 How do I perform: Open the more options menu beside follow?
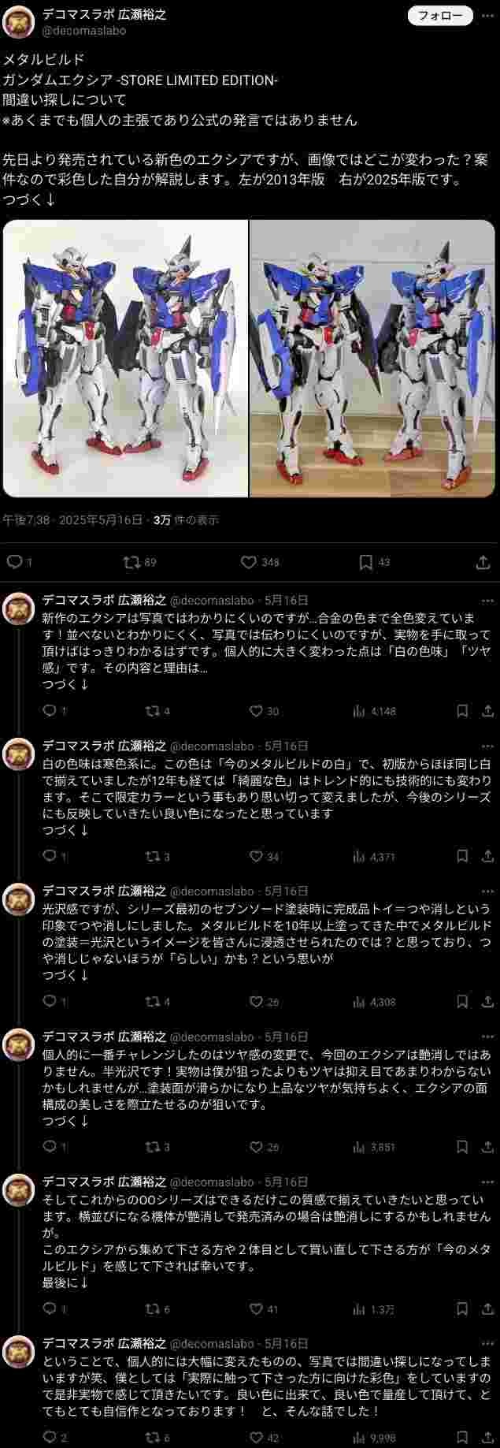point(487,16)
